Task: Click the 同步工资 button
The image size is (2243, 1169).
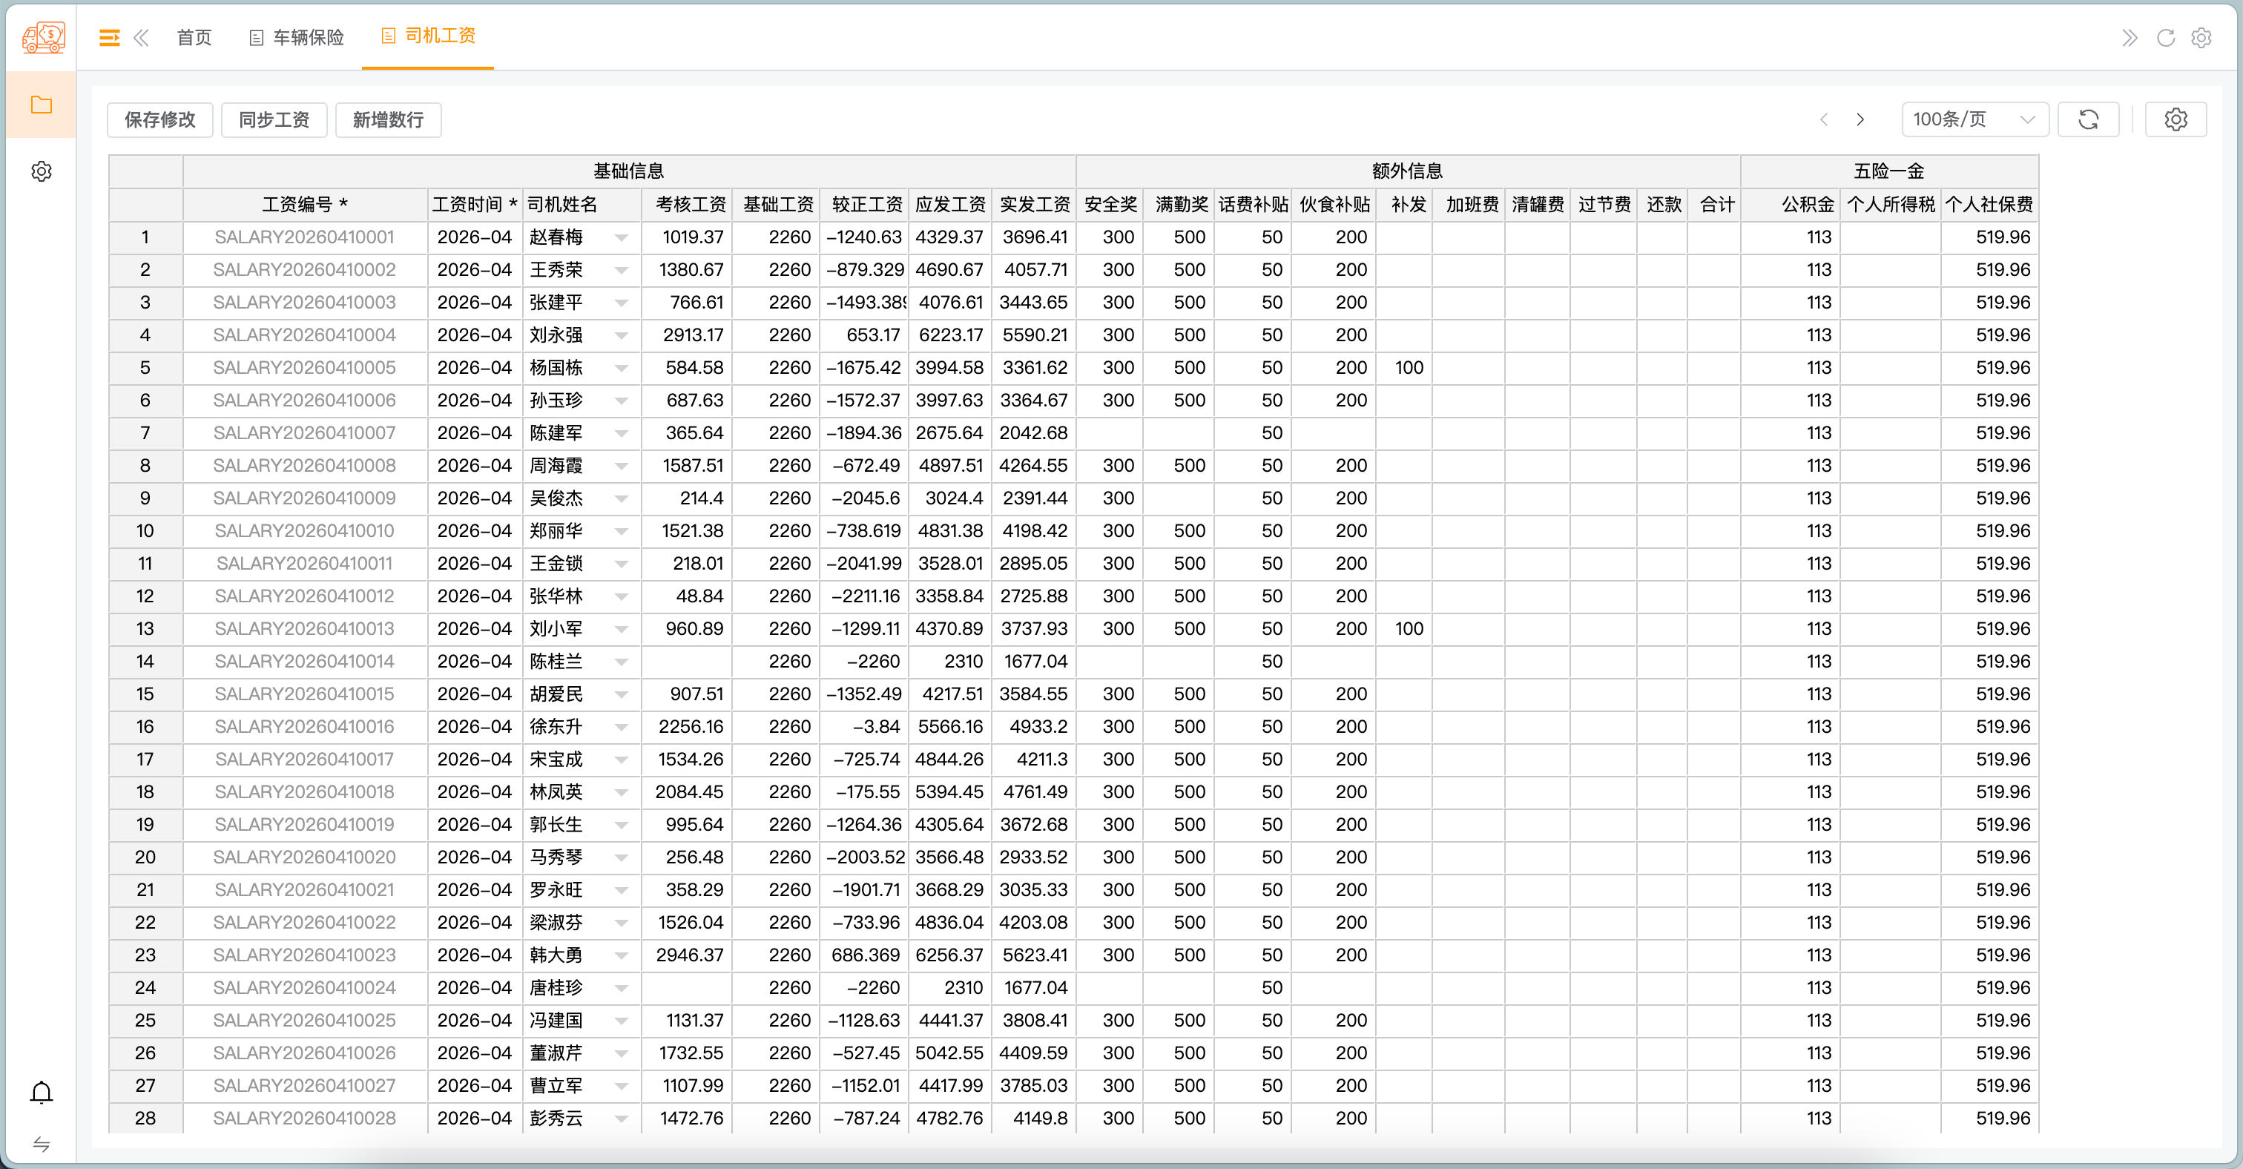Action: point(274,119)
